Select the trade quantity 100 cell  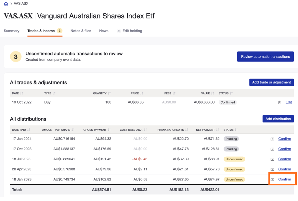click(x=108, y=102)
